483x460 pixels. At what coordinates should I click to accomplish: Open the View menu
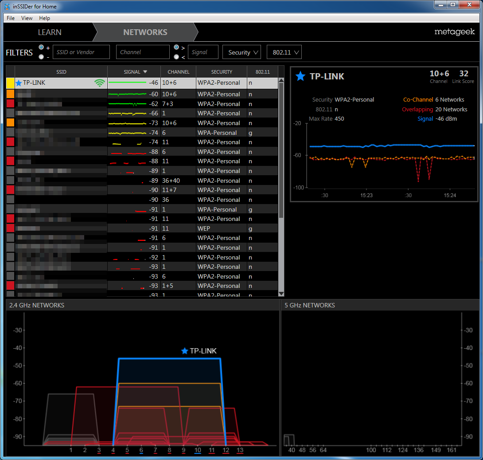click(x=27, y=18)
